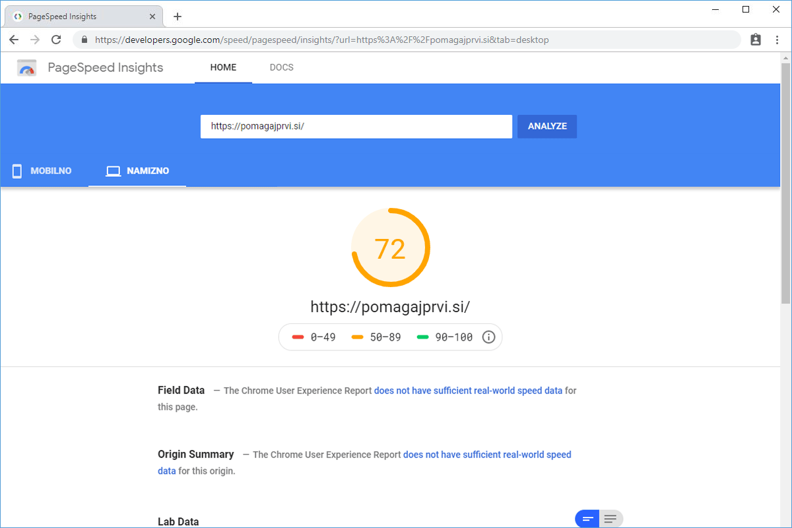Switch Lab Data to expanded list view

(610, 519)
